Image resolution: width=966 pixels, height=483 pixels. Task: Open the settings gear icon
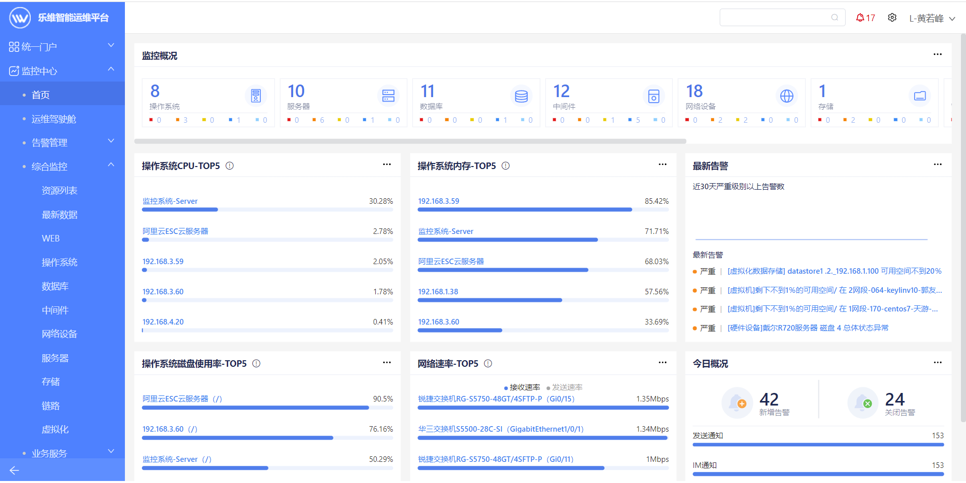click(892, 18)
